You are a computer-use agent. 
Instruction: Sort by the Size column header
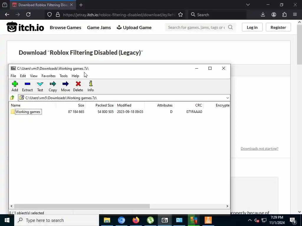coord(81,105)
